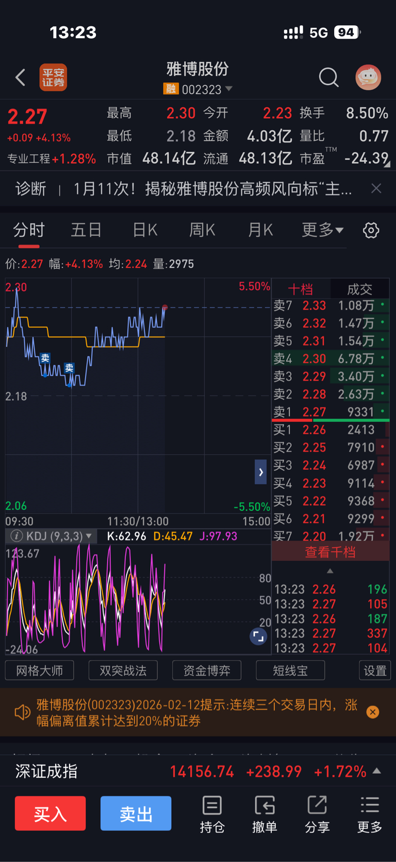
Task: Tap the current price 2.27 headline
Action: pos(27,117)
